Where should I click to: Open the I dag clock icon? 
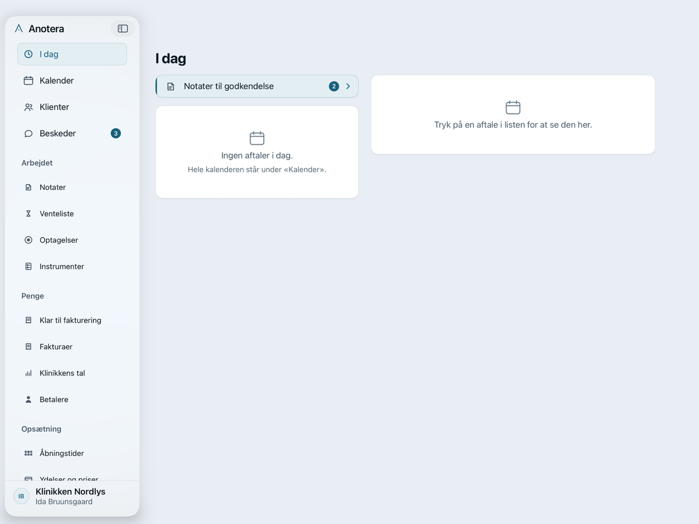(x=29, y=54)
